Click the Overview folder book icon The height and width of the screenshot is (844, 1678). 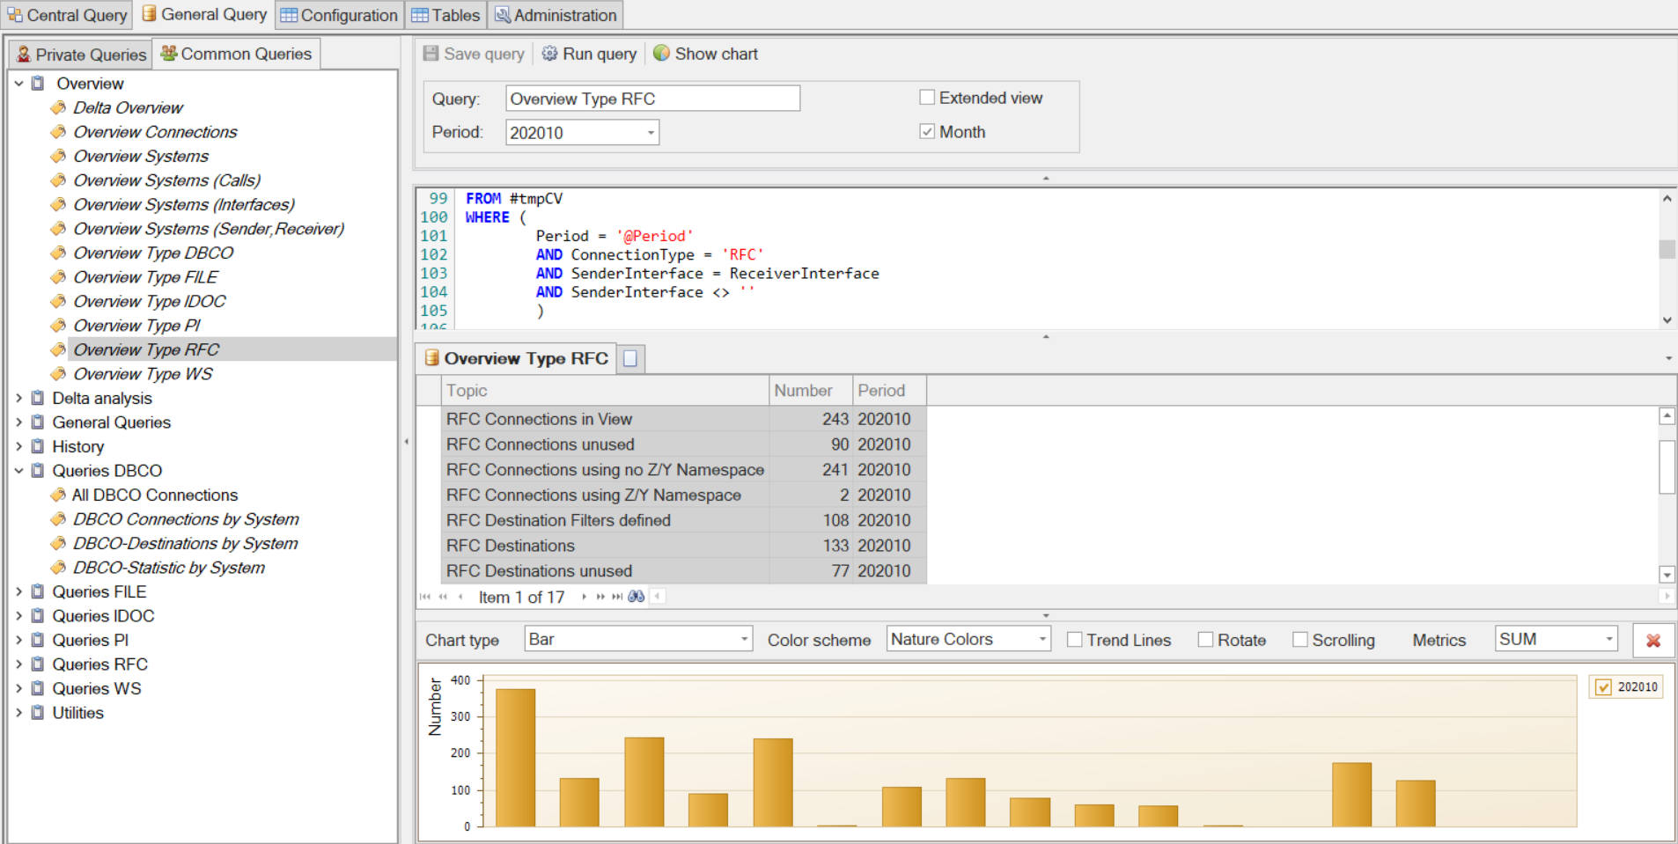pyautogui.click(x=38, y=84)
